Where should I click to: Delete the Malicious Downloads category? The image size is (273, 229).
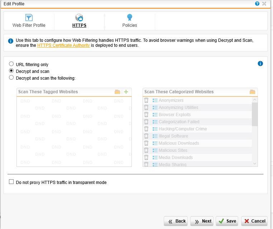coord(146,143)
